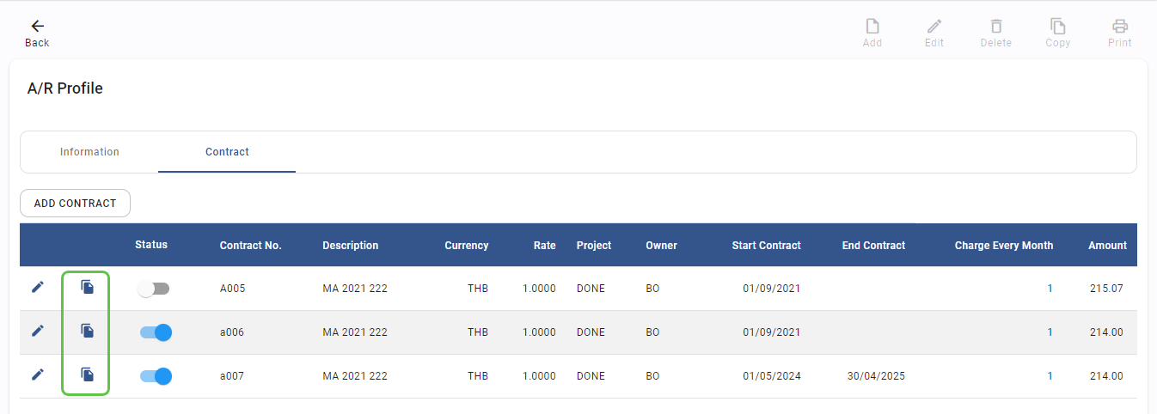Click the Add document icon in toolbar
Image resolution: width=1157 pixels, height=414 pixels.
click(872, 27)
